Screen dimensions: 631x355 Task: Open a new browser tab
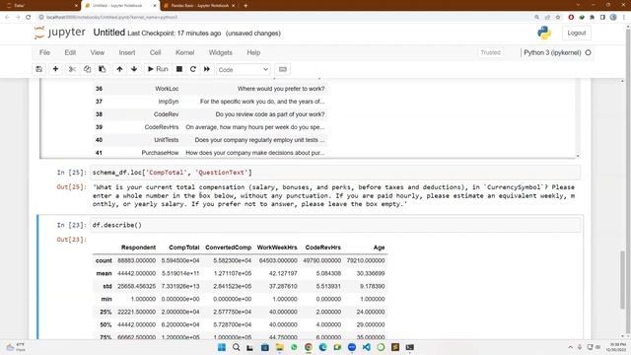[x=245, y=6]
